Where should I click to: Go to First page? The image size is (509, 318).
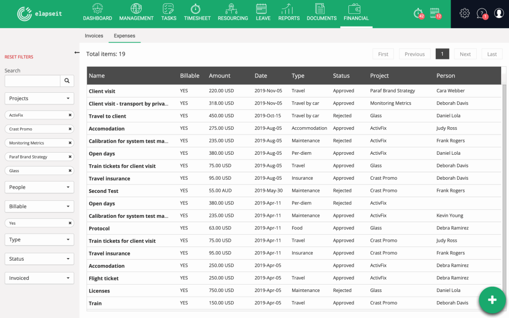click(x=383, y=54)
